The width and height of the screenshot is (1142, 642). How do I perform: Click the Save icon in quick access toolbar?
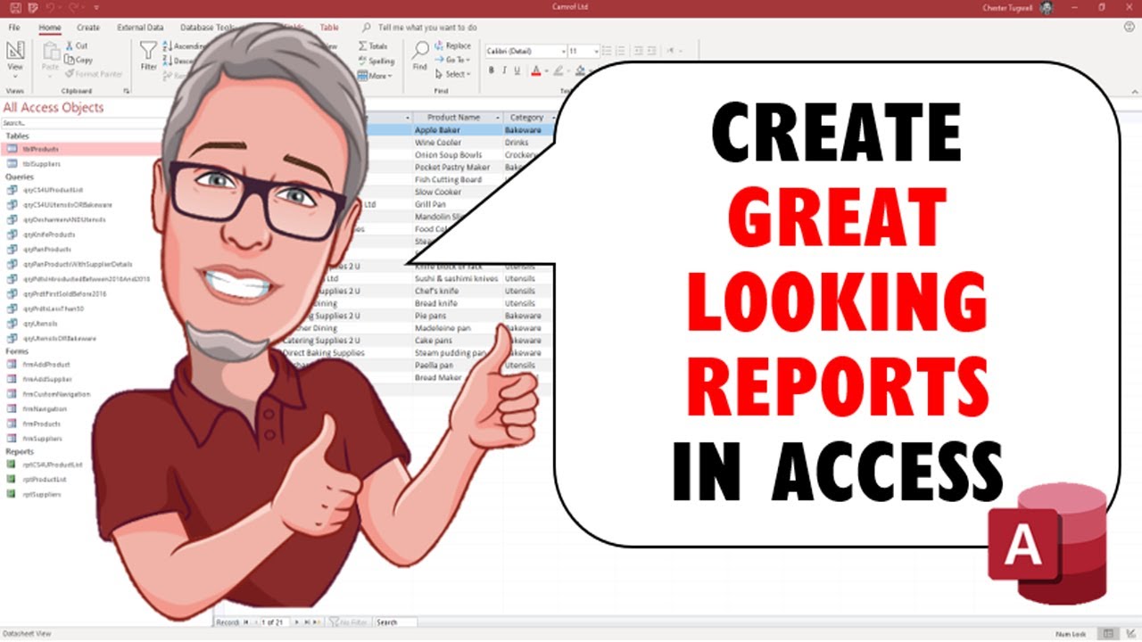click(15, 7)
